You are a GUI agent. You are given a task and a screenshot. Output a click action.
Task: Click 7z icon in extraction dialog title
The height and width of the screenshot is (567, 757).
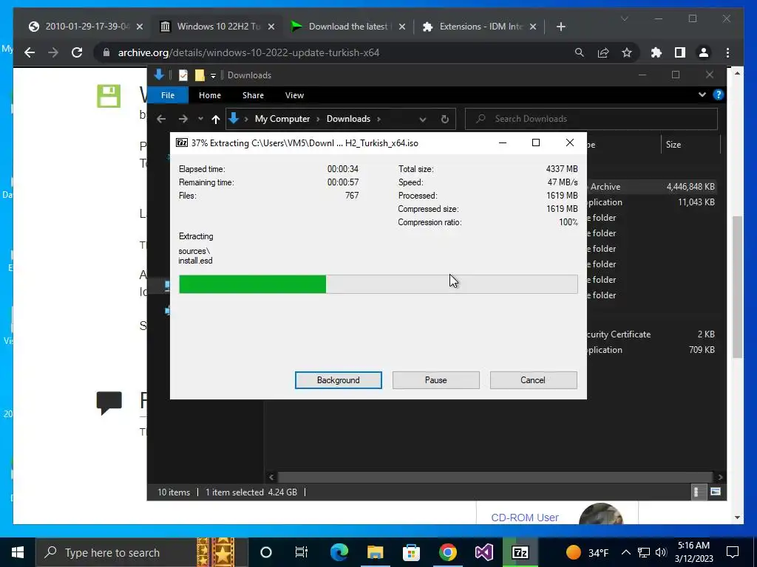[x=182, y=142]
